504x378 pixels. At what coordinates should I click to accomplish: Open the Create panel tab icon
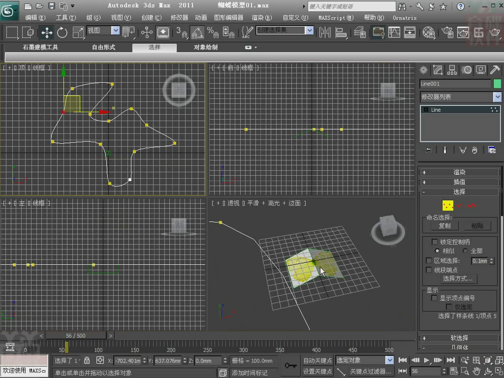tap(424, 70)
